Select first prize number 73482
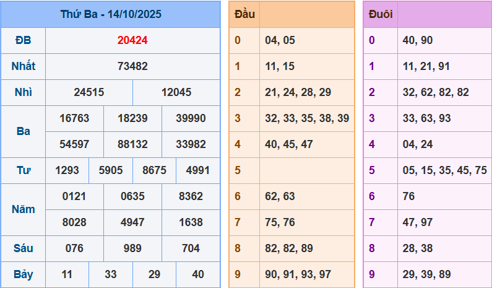 click(x=132, y=66)
